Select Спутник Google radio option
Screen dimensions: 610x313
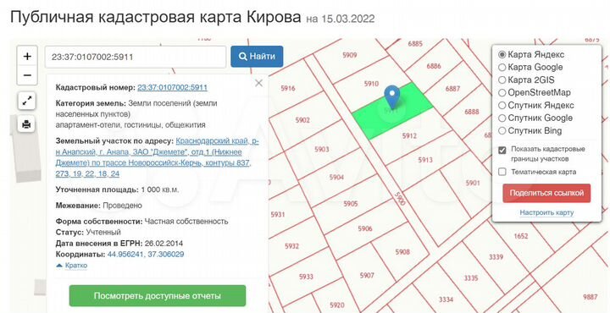(x=502, y=118)
